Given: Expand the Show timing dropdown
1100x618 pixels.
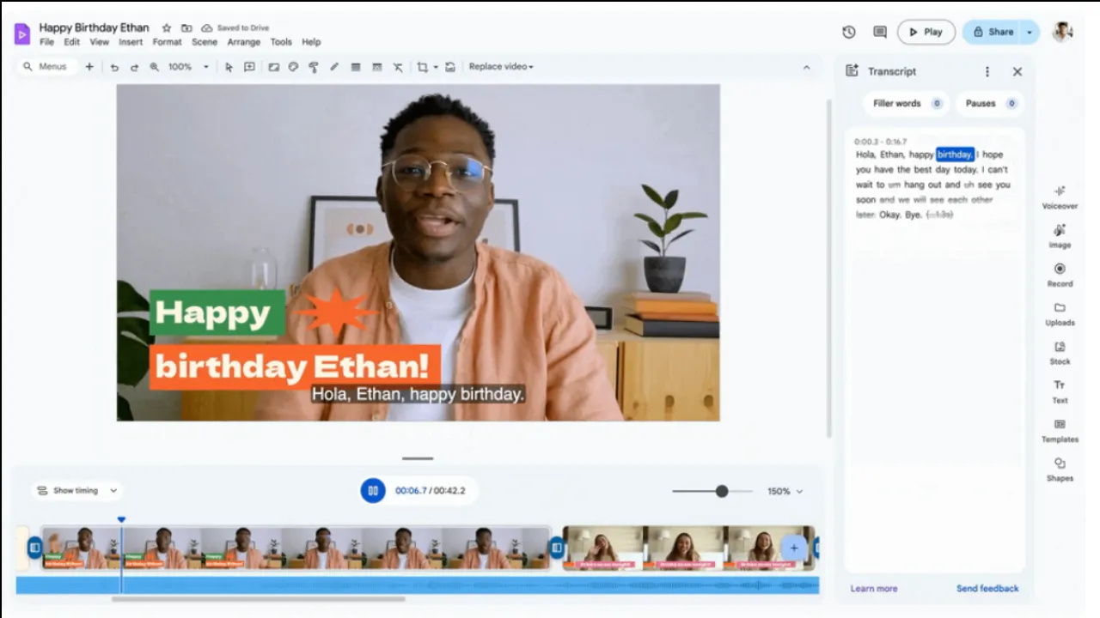Looking at the screenshot, I should point(76,491).
